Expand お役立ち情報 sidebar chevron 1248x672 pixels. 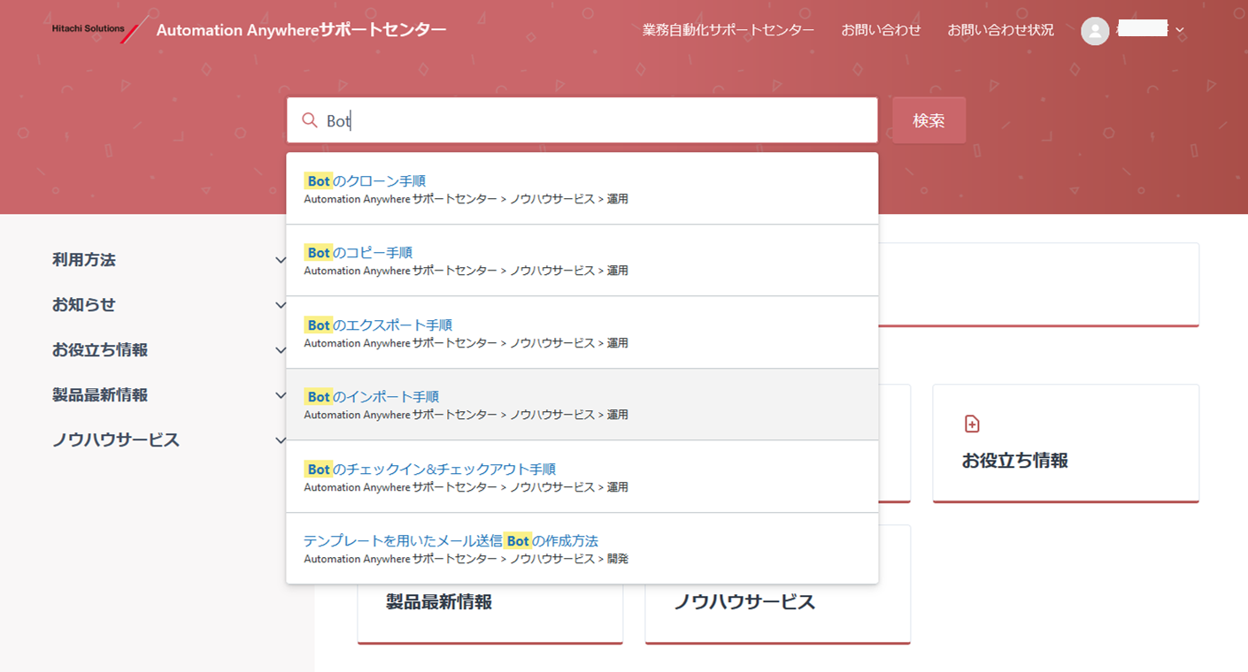coord(281,350)
